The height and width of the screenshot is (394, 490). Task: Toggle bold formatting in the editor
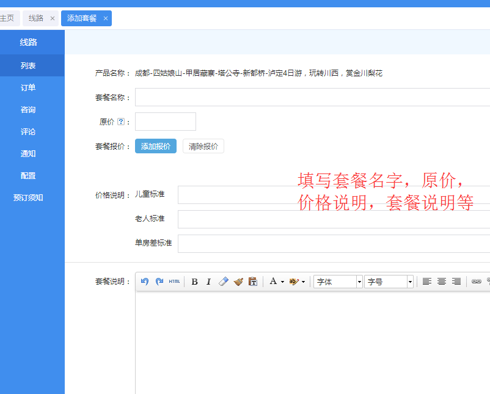click(194, 282)
